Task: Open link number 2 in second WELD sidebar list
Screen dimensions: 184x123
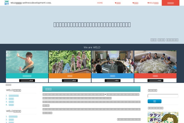Action: pos(11,120)
